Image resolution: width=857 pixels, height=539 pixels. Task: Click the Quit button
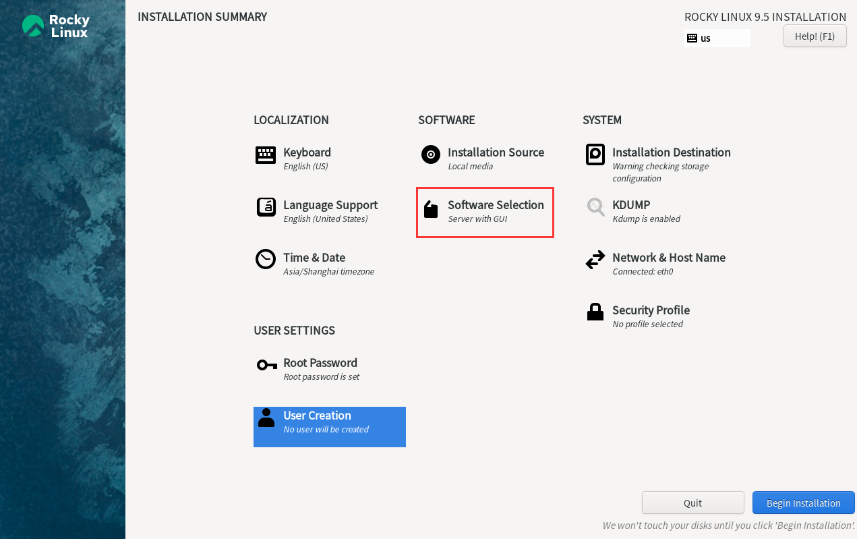point(692,503)
